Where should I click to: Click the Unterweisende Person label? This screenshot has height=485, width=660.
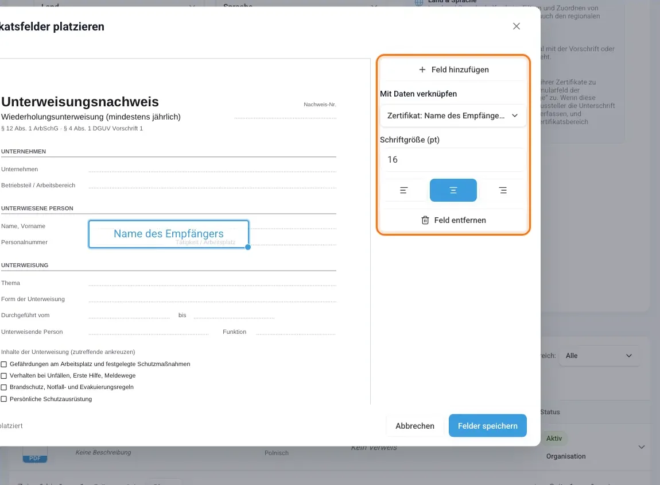(32, 332)
